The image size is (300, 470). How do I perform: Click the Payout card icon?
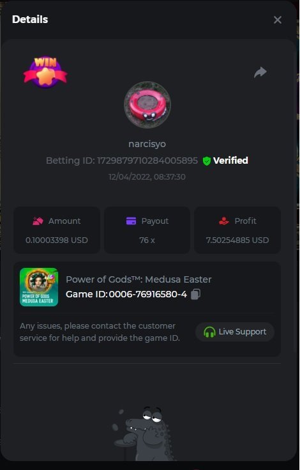(131, 221)
